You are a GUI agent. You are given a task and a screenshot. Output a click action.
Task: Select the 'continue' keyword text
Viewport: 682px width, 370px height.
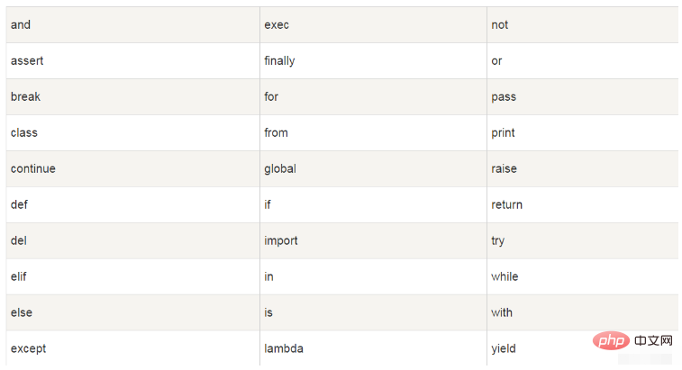click(33, 168)
